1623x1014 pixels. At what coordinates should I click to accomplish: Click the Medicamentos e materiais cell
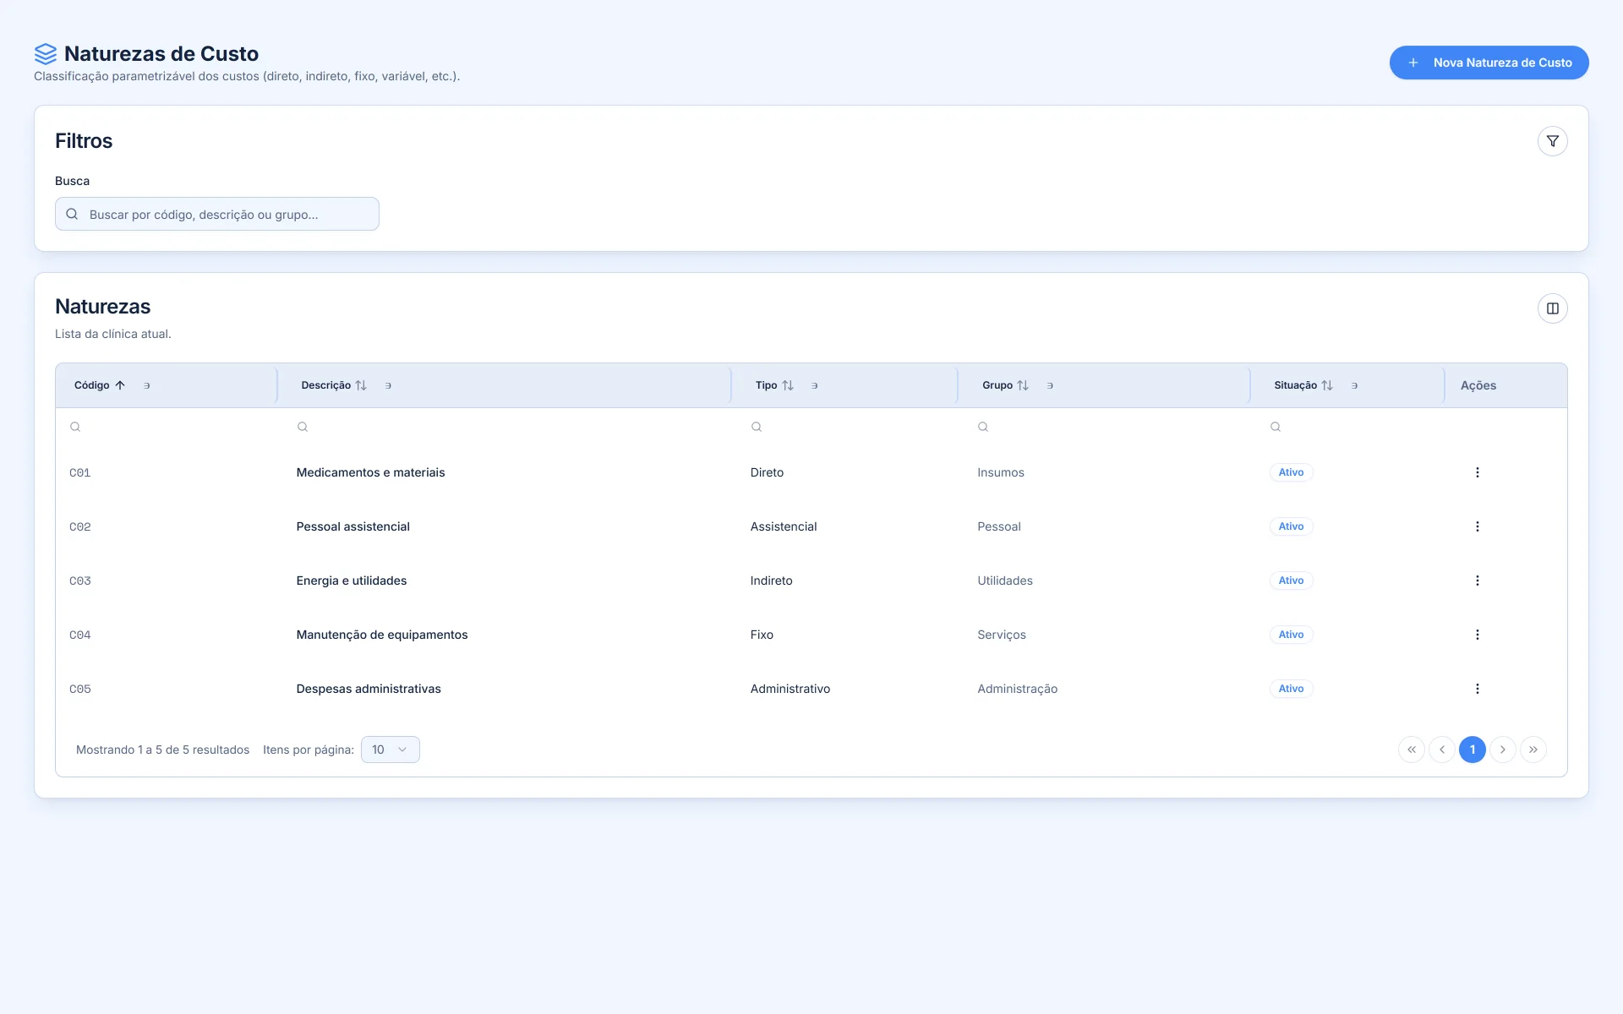370,472
